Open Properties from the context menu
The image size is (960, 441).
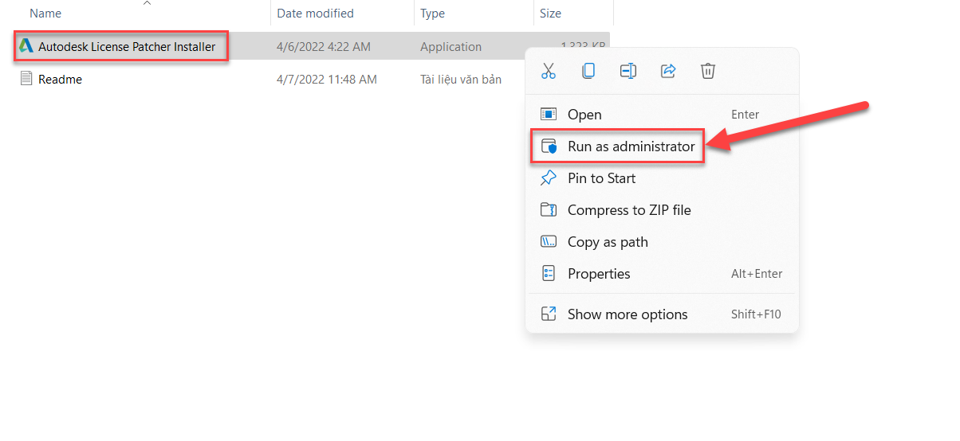(599, 274)
